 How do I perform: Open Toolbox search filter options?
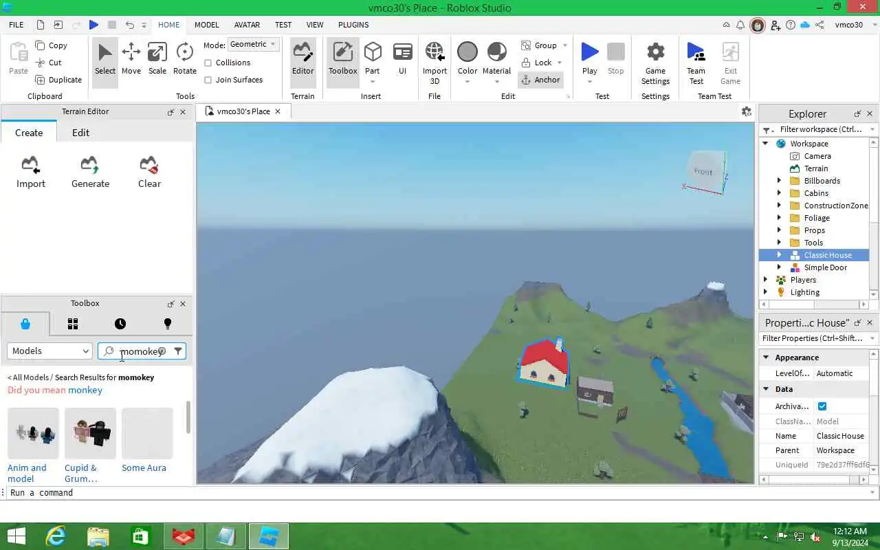(x=178, y=351)
